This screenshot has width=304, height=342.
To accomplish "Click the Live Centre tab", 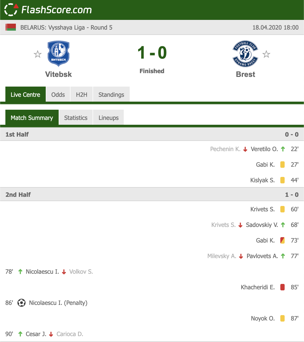I will point(25,94).
